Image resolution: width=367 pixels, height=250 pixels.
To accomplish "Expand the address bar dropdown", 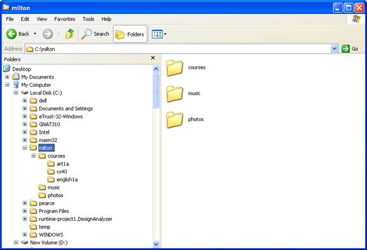I will 335,48.
